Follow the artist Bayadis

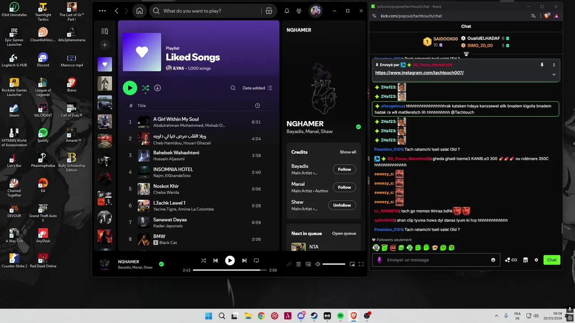(344, 169)
